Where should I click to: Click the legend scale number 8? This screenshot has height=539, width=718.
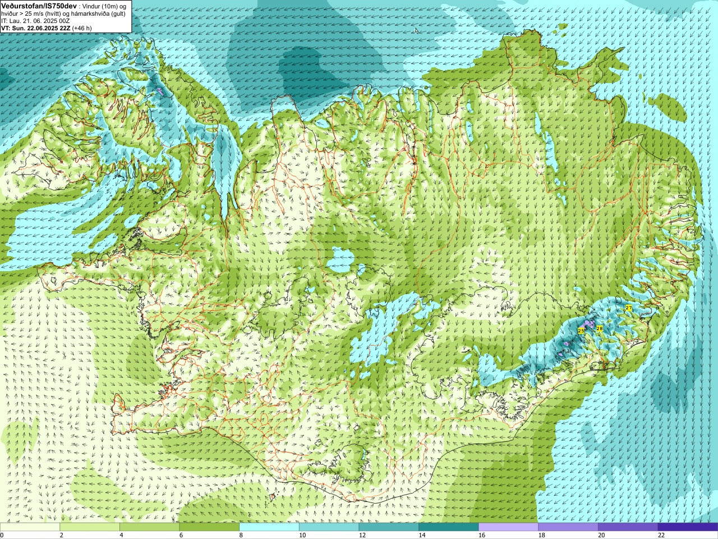coord(241,535)
